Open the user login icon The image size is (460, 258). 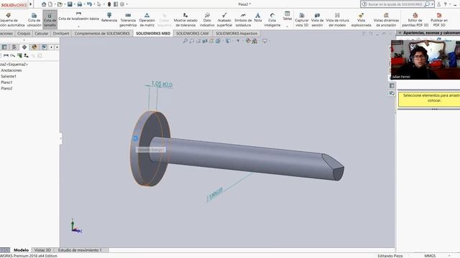438,4
